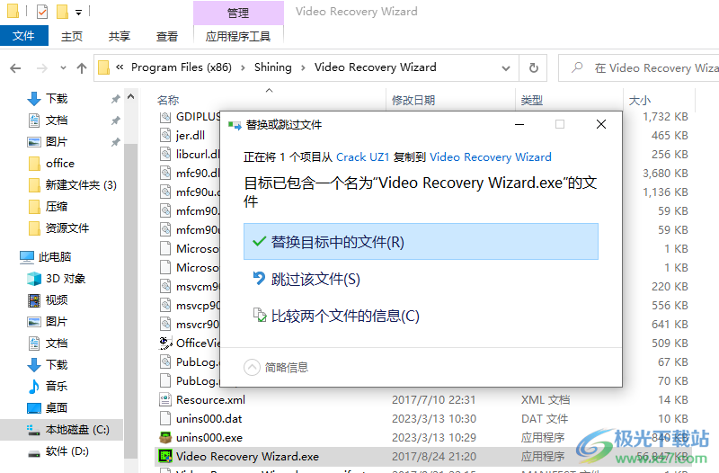Image resolution: width=719 pixels, height=473 pixels.
Task: Open Program Files (x86) breadcrumb arrow
Action: (243, 68)
